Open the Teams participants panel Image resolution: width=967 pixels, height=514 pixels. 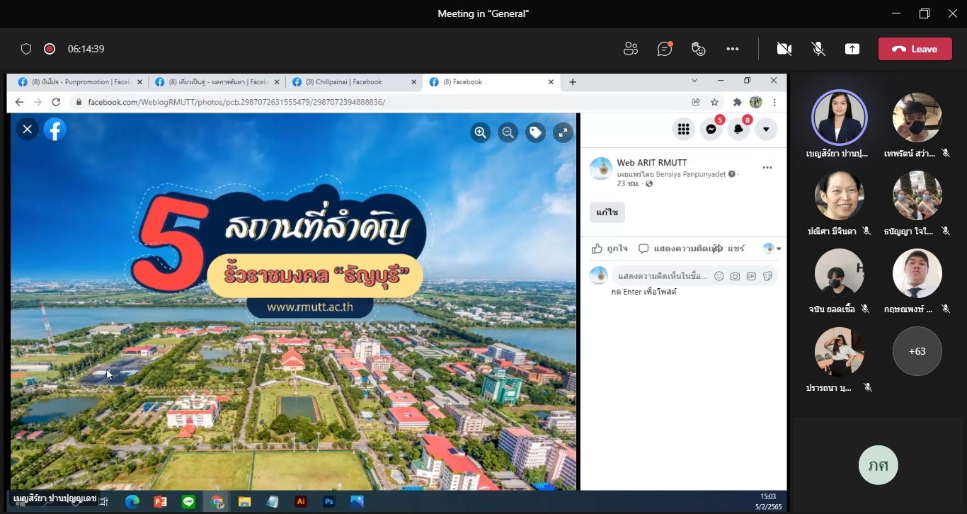630,49
